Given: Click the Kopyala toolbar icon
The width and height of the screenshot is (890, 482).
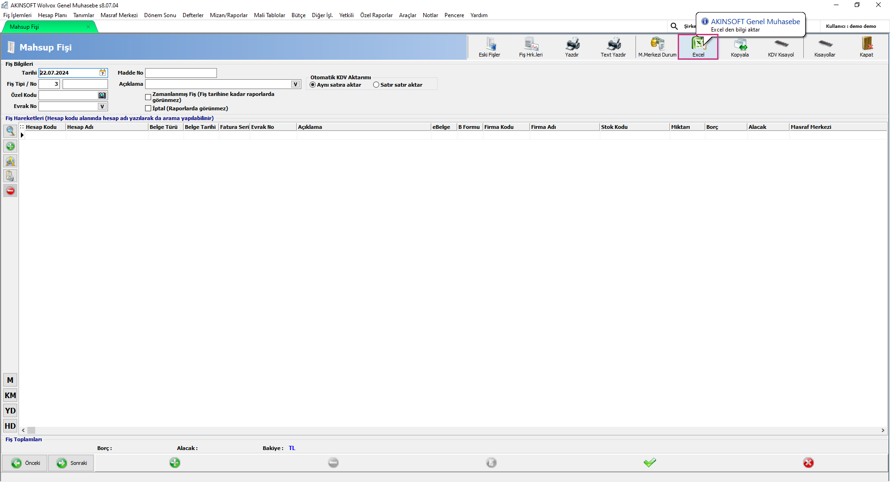Looking at the screenshot, I should pos(740,47).
